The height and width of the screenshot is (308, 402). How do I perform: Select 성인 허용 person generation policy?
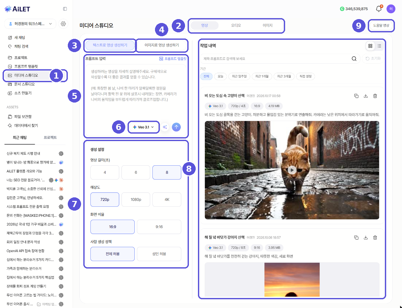pyautogui.click(x=159, y=254)
